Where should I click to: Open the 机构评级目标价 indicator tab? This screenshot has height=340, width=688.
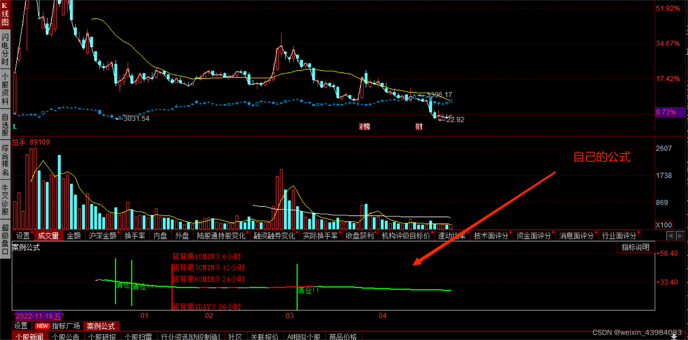pos(406,236)
